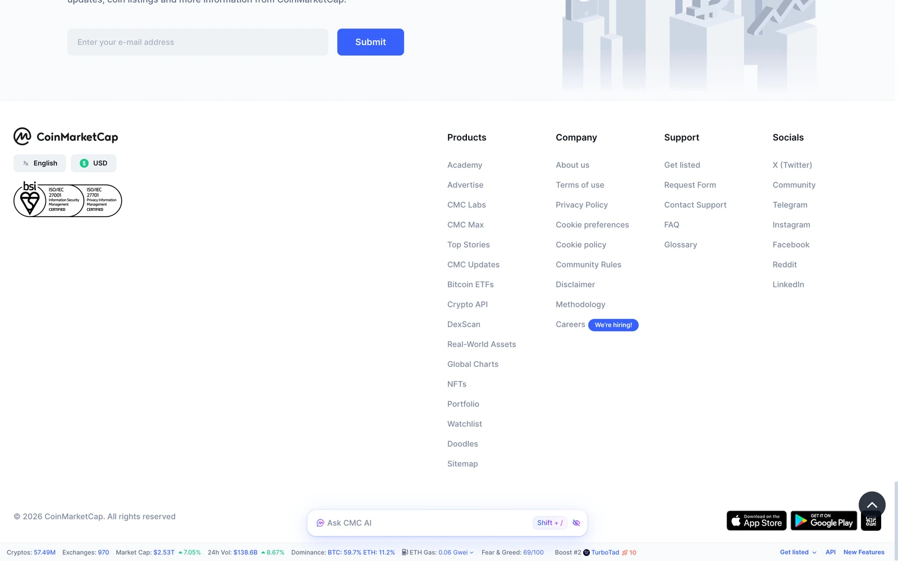Open the Careers link
898x561 pixels.
(570, 324)
